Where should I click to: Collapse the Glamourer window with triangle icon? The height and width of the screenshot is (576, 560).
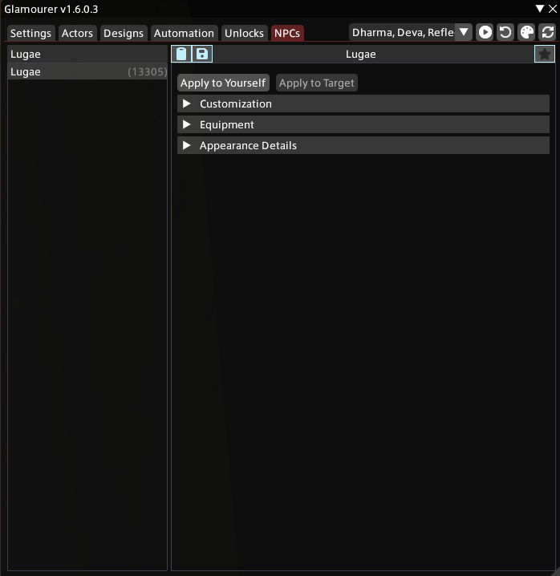(539, 9)
